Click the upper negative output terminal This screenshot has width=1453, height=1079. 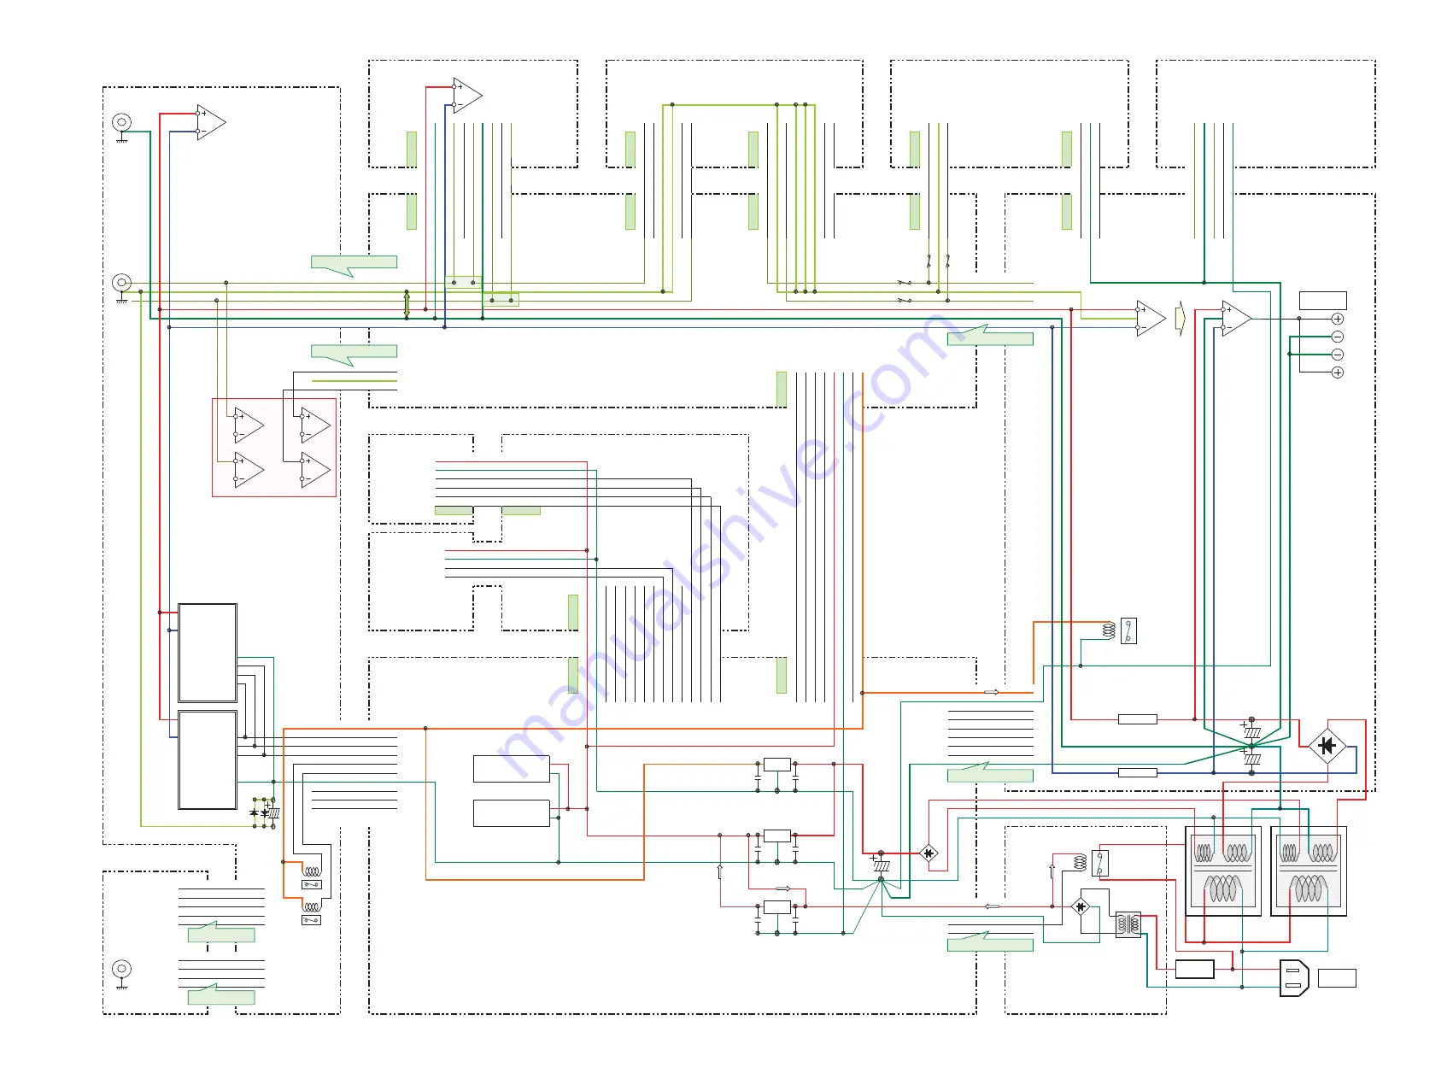(1338, 337)
